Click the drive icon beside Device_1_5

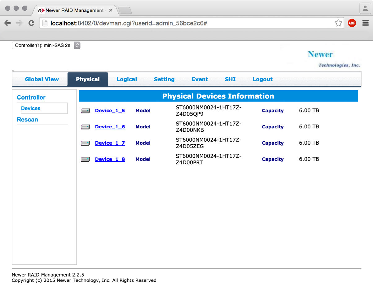pos(85,111)
